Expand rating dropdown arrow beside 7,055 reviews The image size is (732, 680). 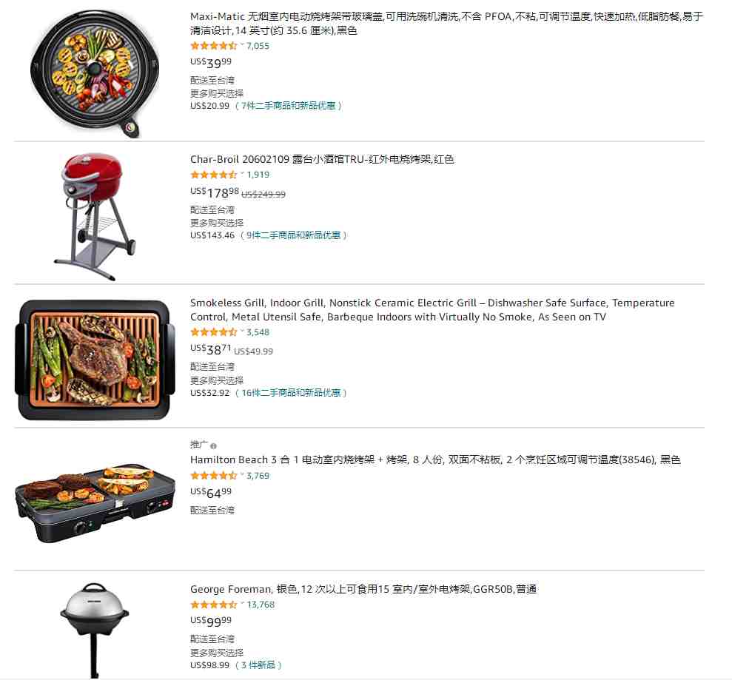pyautogui.click(x=242, y=45)
